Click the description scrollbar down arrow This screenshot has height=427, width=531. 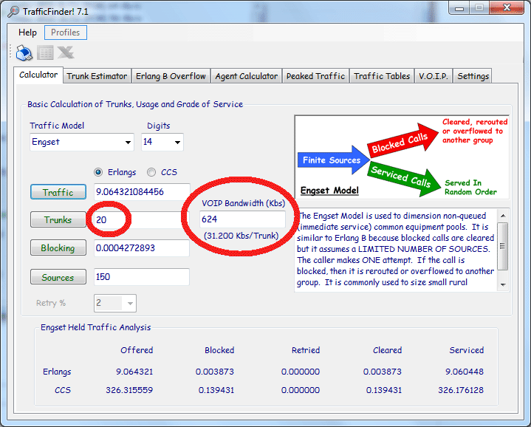pos(503,284)
